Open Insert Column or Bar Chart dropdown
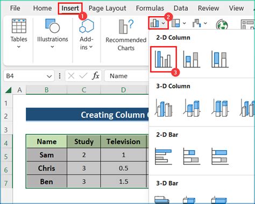255x204 pixels. [158, 23]
